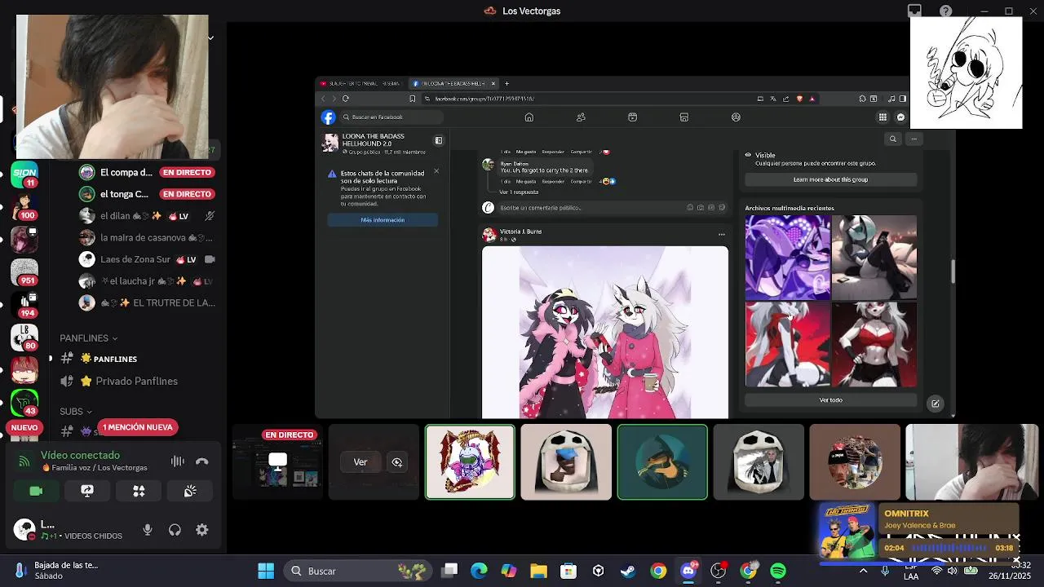Image resolution: width=1044 pixels, height=587 pixels.
Task: Click the NUEVO servers indicator
Action: pyautogui.click(x=24, y=427)
